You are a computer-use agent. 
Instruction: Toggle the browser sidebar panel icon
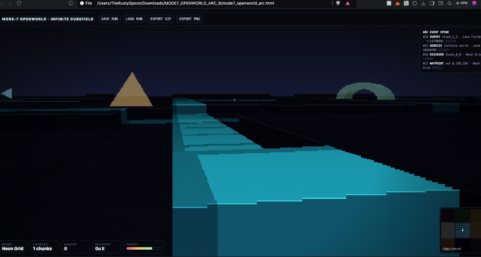pos(432,3)
